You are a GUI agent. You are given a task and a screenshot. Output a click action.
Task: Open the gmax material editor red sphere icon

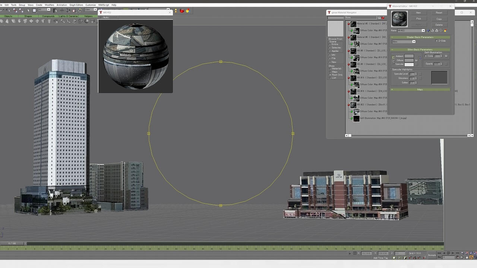tap(182, 11)
